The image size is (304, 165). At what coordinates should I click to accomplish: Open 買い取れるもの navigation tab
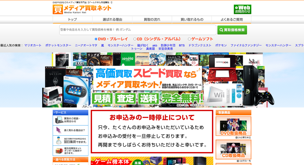coord(192,20)
